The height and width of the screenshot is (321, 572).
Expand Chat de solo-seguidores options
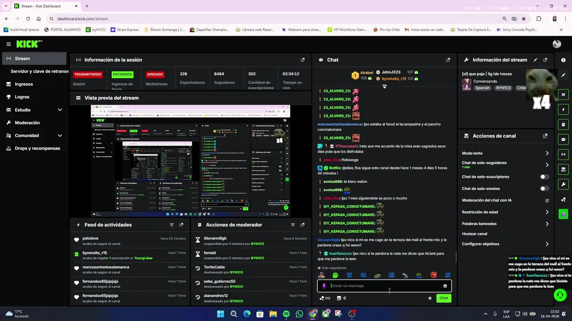[547, 165]
